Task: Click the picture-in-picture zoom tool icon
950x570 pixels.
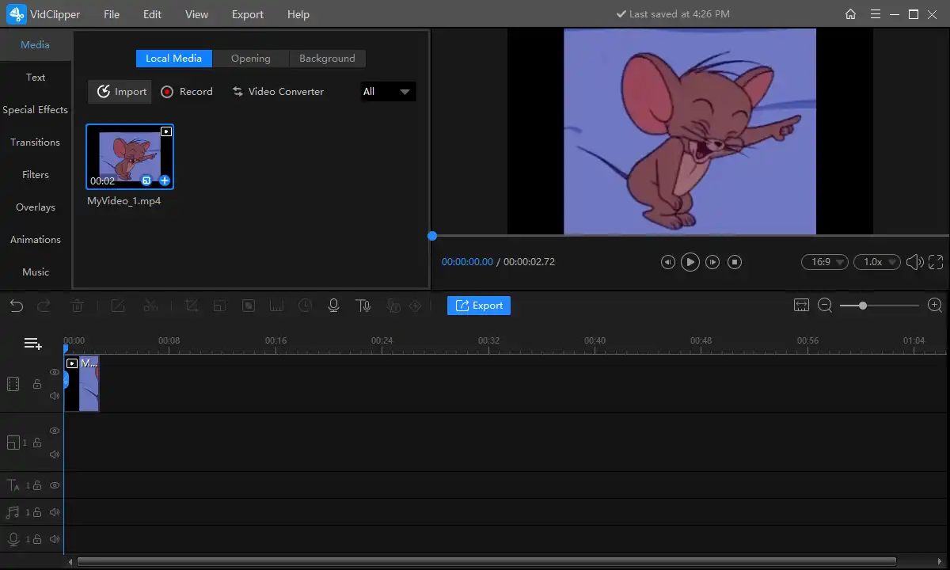Action: point(220,306)
